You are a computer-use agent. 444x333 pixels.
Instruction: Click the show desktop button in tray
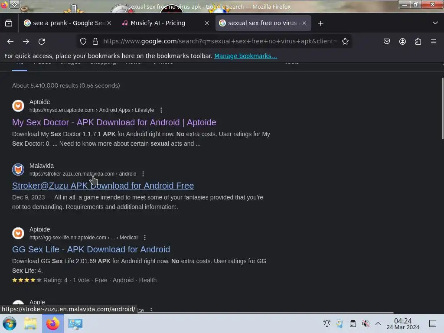(433, 323)
